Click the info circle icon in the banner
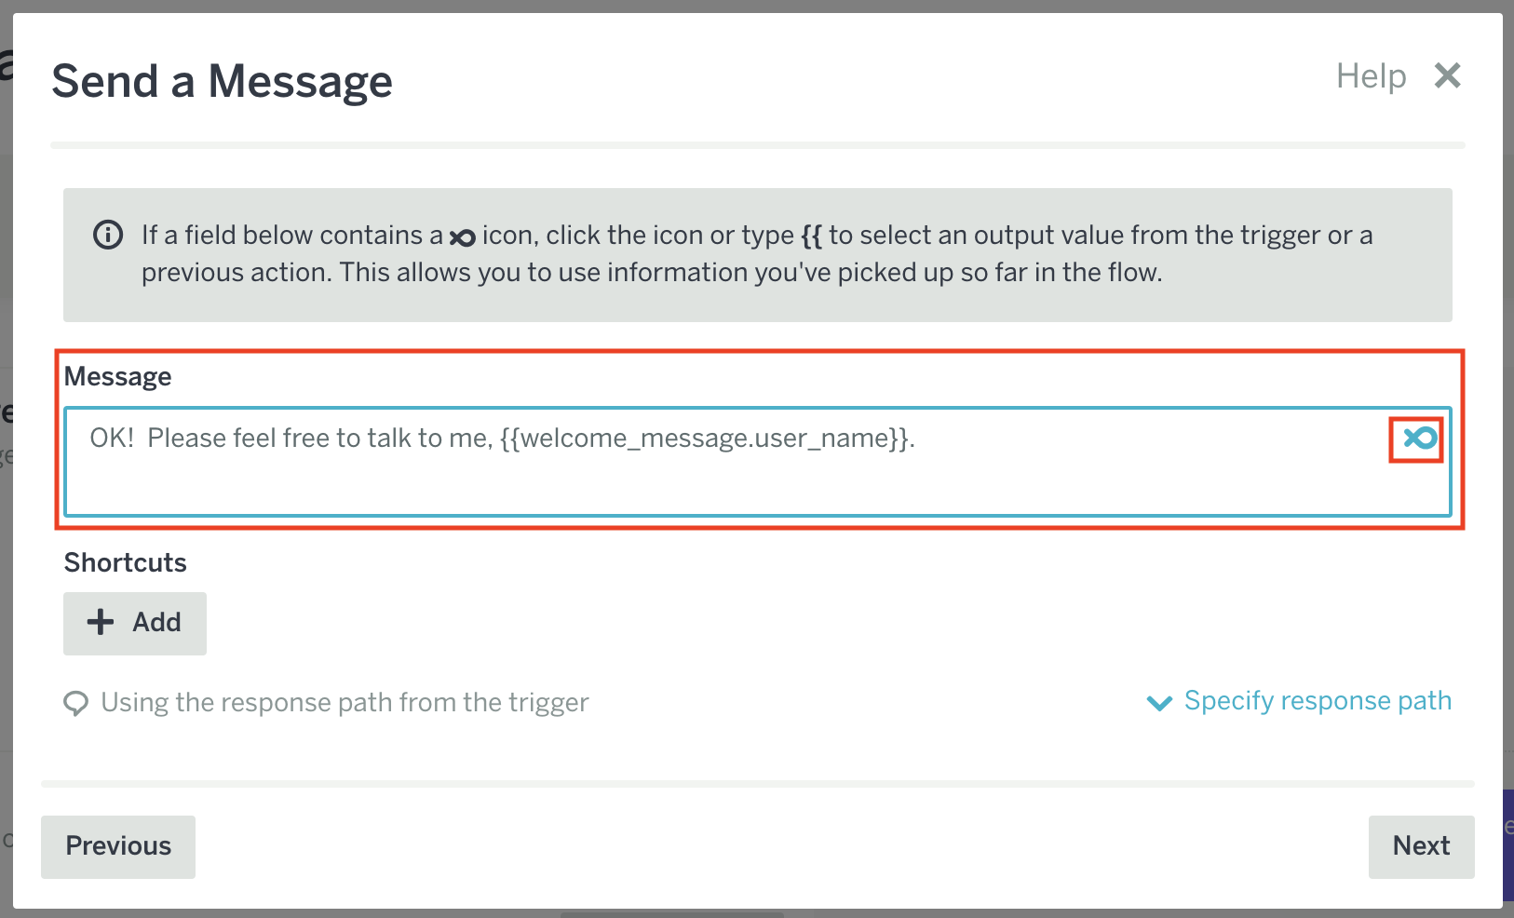This screenshot has width=1514, height=918. point(108,235)
